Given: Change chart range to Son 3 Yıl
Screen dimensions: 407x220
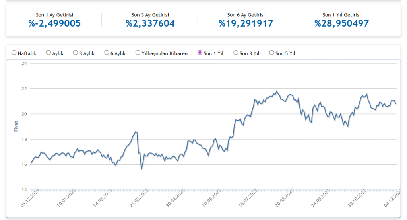Looking at the screenshot, I should (x=236, y=53).
